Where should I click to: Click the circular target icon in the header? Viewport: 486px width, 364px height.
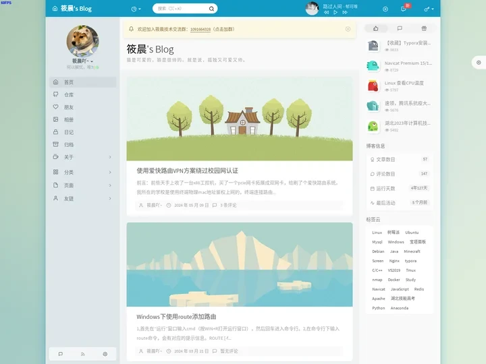pyautogui.click(x=385, y=9)
